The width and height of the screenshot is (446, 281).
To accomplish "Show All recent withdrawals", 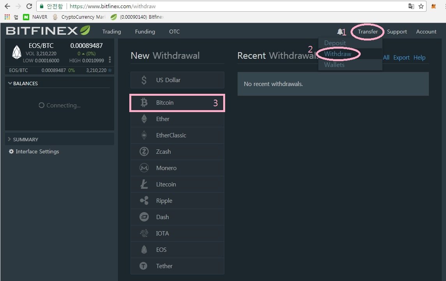I will [386, 57].
